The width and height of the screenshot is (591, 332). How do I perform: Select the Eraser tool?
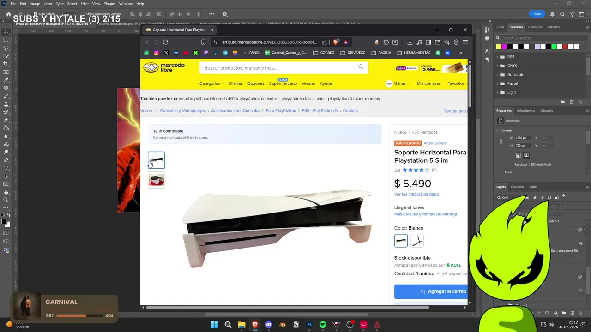(x=6, y=120)
